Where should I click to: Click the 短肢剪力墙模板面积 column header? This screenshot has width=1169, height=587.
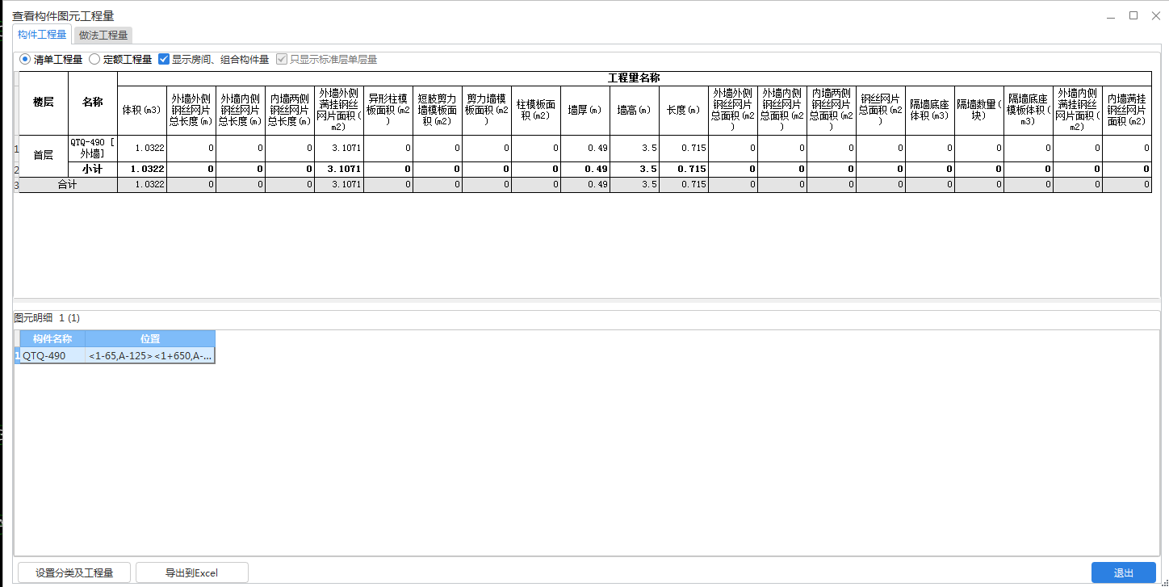(x=438, y=111)
